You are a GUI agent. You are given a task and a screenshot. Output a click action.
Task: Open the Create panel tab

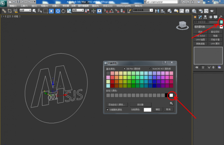pyautogui.click(x=195, y=17)
